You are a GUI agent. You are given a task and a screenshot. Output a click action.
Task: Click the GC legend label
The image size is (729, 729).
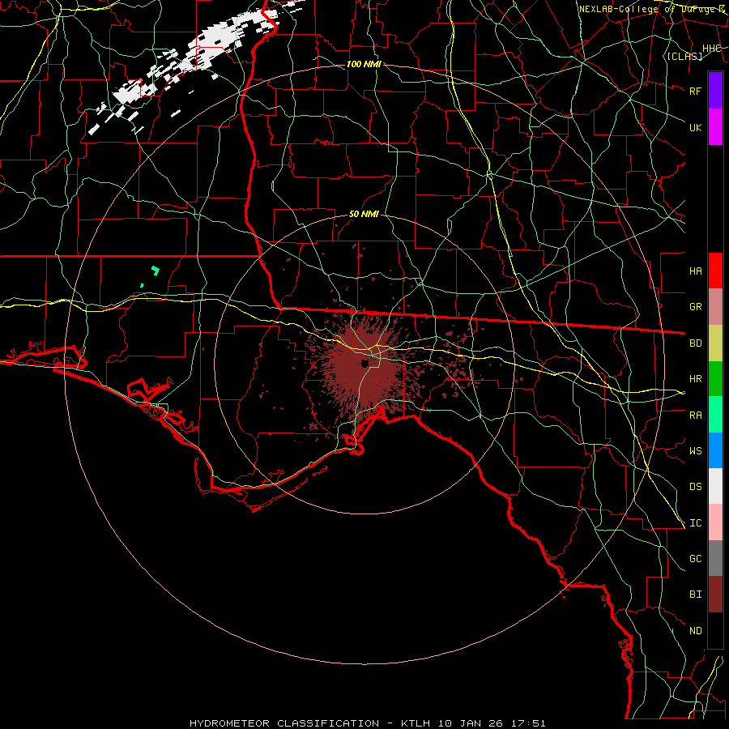(x=695, y=558)
